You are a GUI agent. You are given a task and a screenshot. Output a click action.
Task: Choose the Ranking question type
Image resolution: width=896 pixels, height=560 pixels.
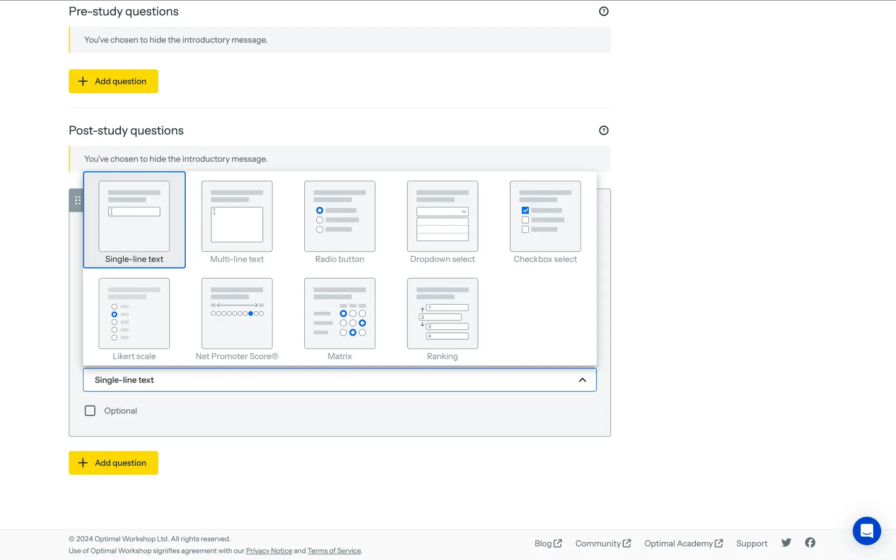pyautogui.click(x=442, y=318)
